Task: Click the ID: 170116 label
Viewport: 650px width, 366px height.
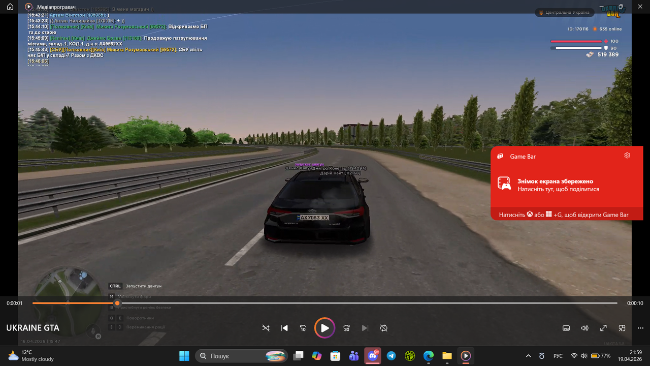Action: click(x=578, y=29)
